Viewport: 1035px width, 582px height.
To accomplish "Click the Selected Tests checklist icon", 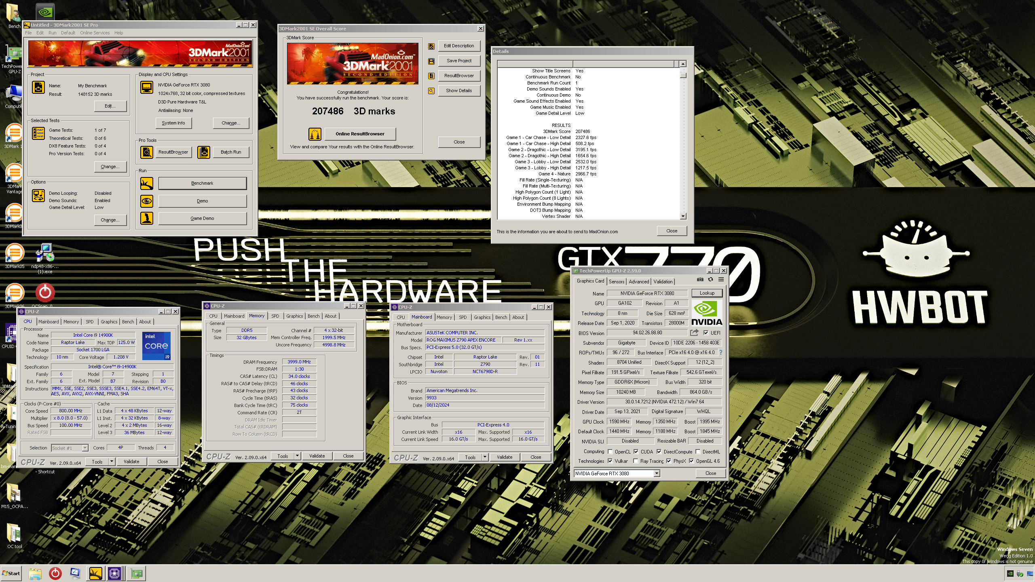I will point(38,133).
